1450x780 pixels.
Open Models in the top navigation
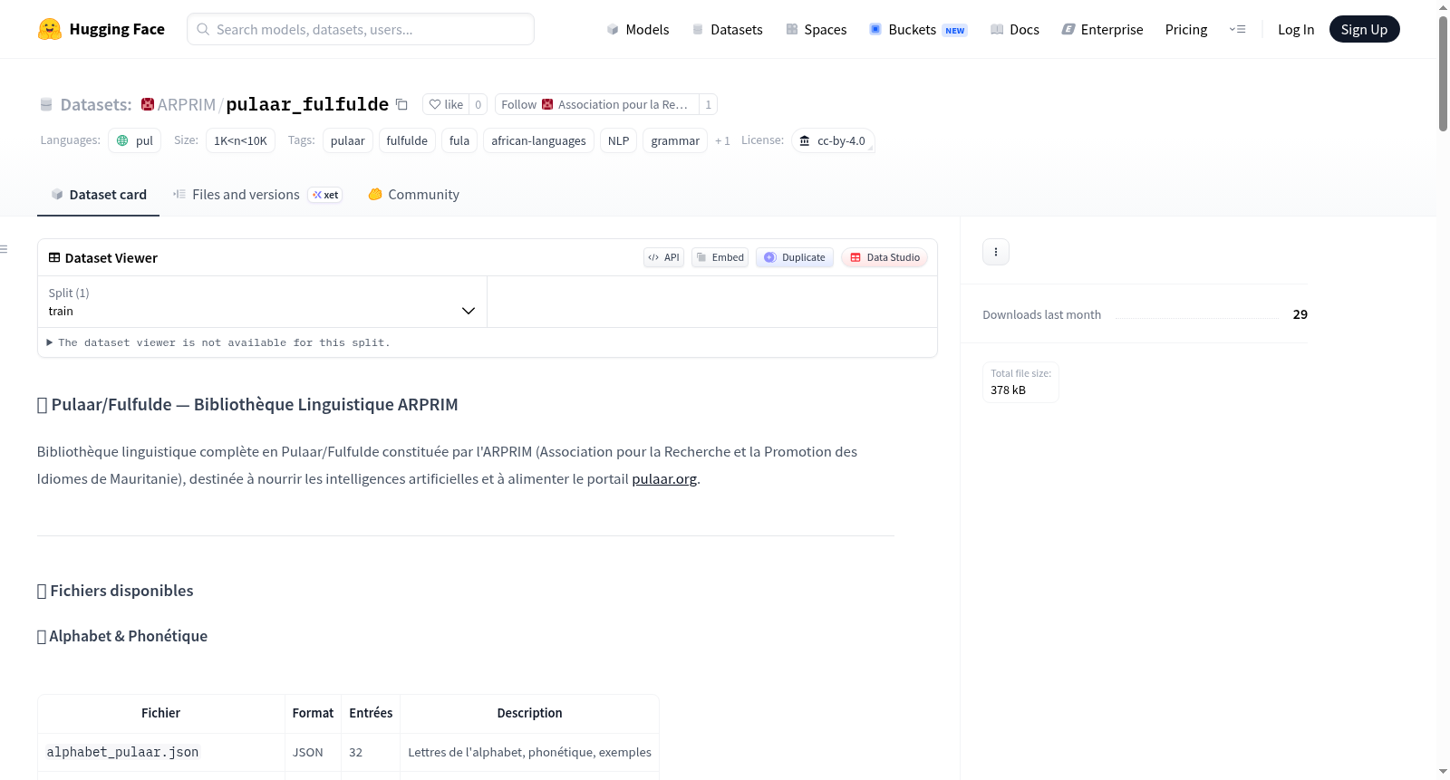click(638, 29)
